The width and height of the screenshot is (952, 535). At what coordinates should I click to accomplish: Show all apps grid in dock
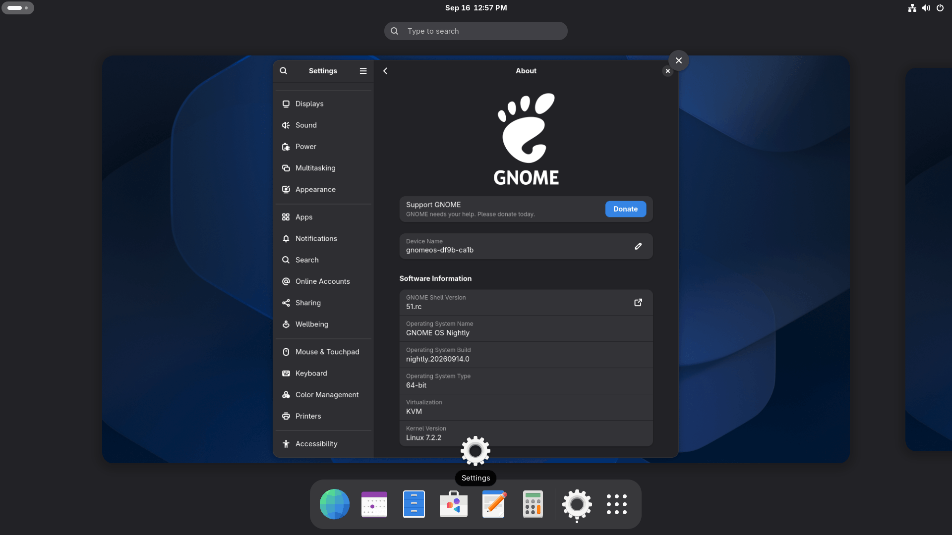click(617, 504)
